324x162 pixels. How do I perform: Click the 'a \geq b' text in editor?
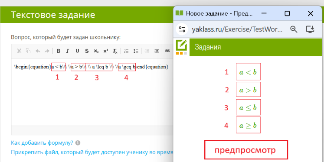[x=127, y=67]
